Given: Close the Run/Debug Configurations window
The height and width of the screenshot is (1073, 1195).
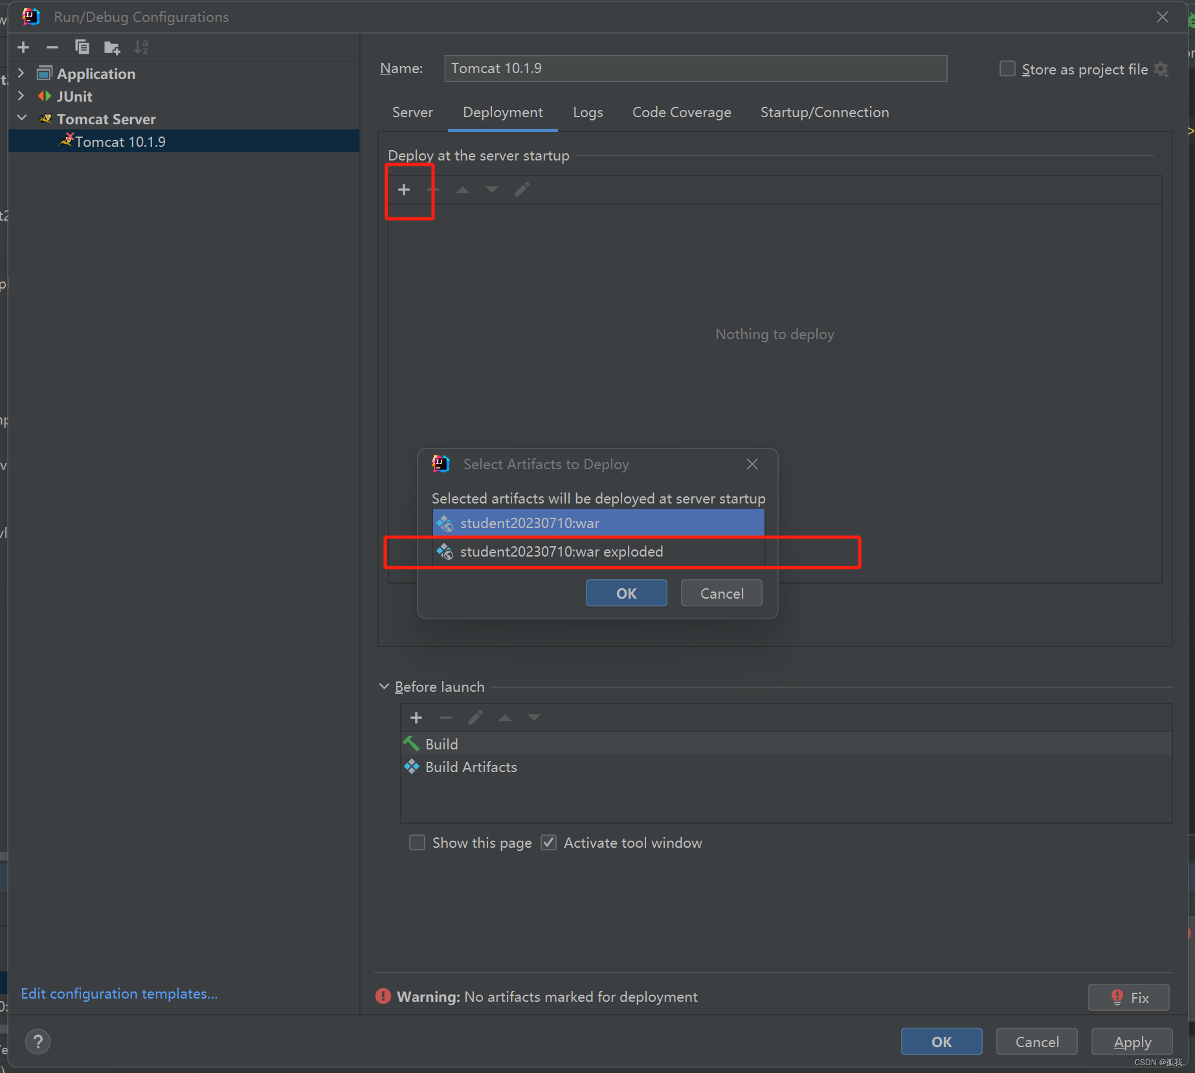Looking at the screenshot, I should 1163,17.
